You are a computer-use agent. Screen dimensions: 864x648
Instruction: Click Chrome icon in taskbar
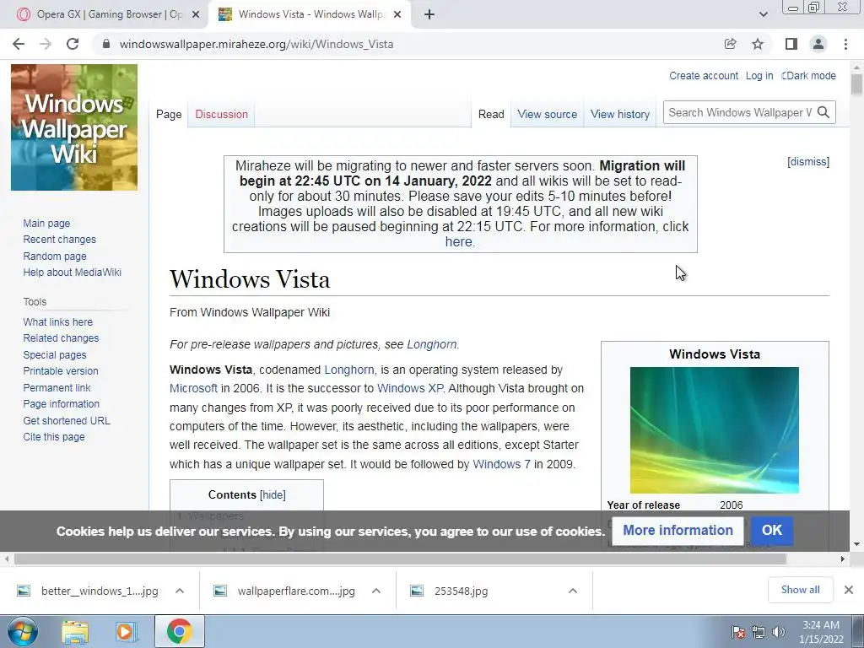[179, 631]
